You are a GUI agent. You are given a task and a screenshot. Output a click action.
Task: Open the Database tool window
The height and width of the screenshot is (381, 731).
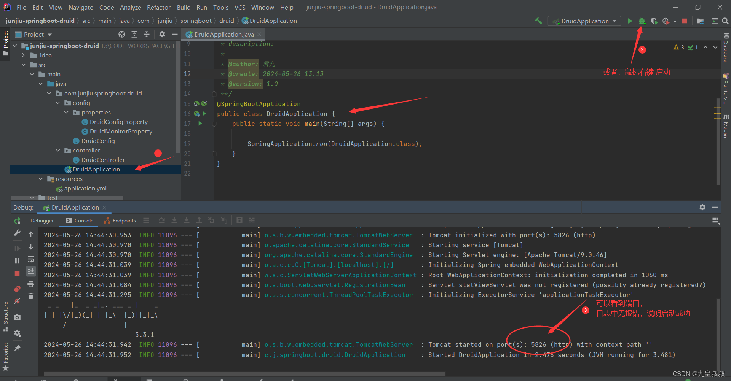pos(726,47)
